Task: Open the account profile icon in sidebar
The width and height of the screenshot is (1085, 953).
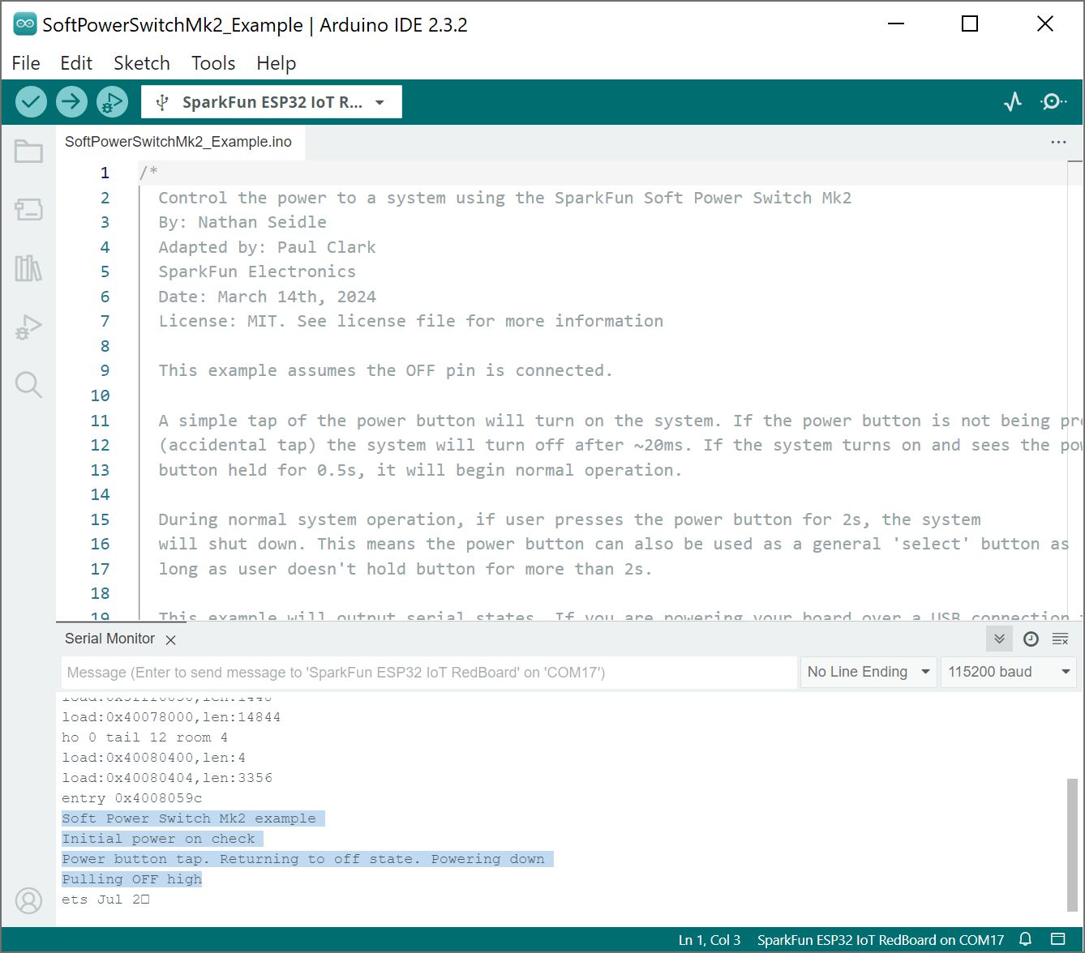Action: pyautogui.click(x=28, y=900)
